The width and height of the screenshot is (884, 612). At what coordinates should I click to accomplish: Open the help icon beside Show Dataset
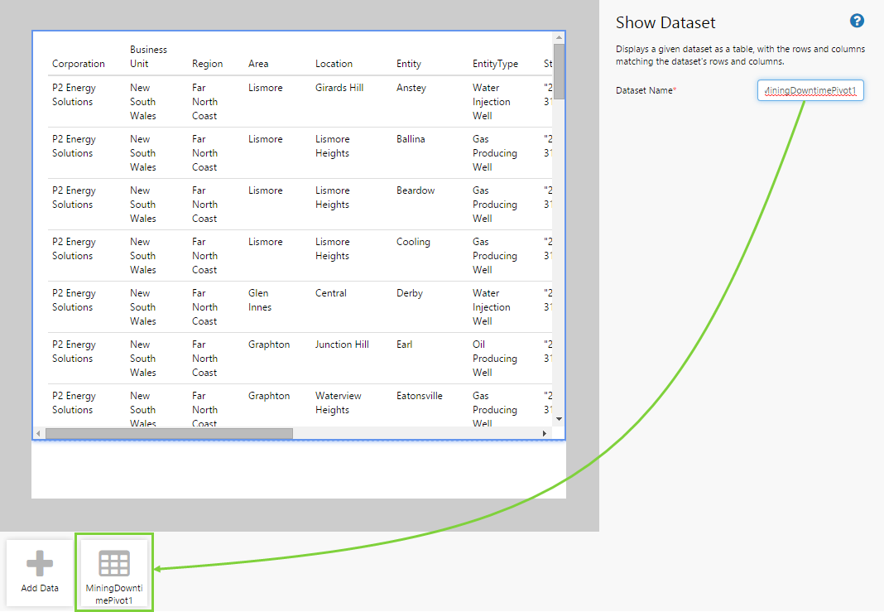(857, 22)
